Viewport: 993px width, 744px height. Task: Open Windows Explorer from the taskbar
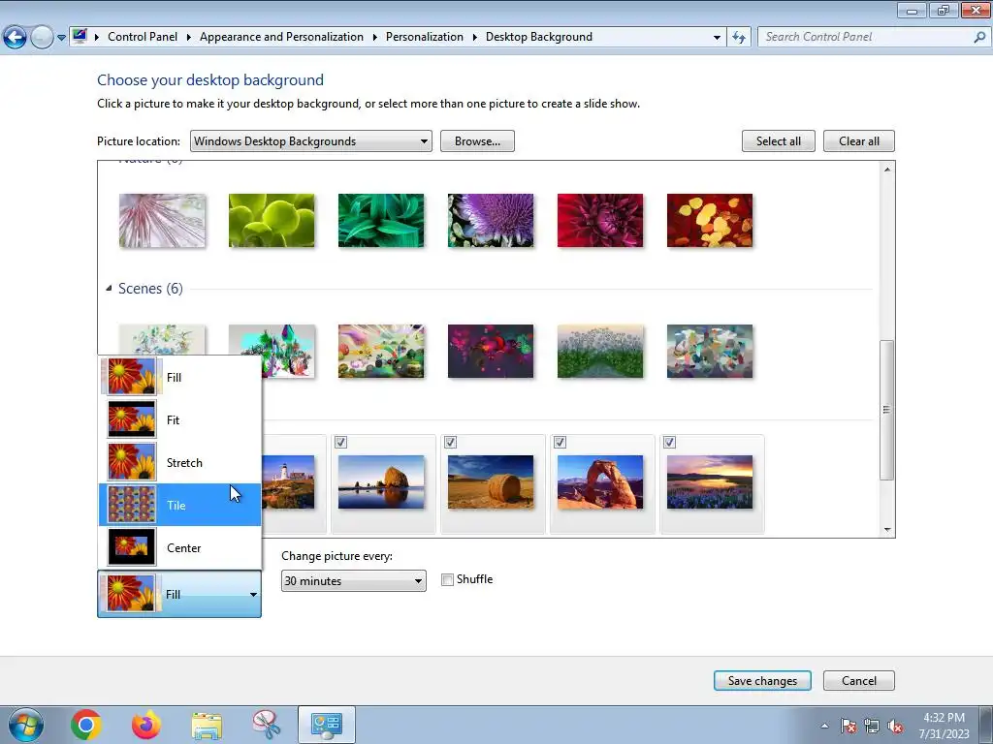(x=207, y=725)
